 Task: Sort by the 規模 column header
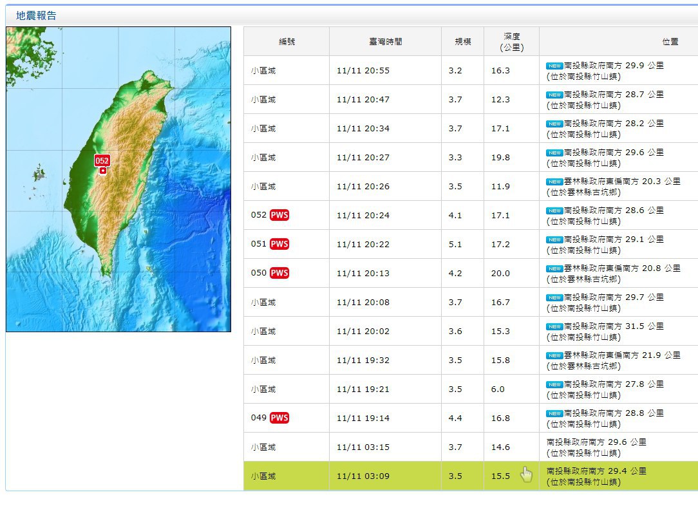(x=462, y=41)
